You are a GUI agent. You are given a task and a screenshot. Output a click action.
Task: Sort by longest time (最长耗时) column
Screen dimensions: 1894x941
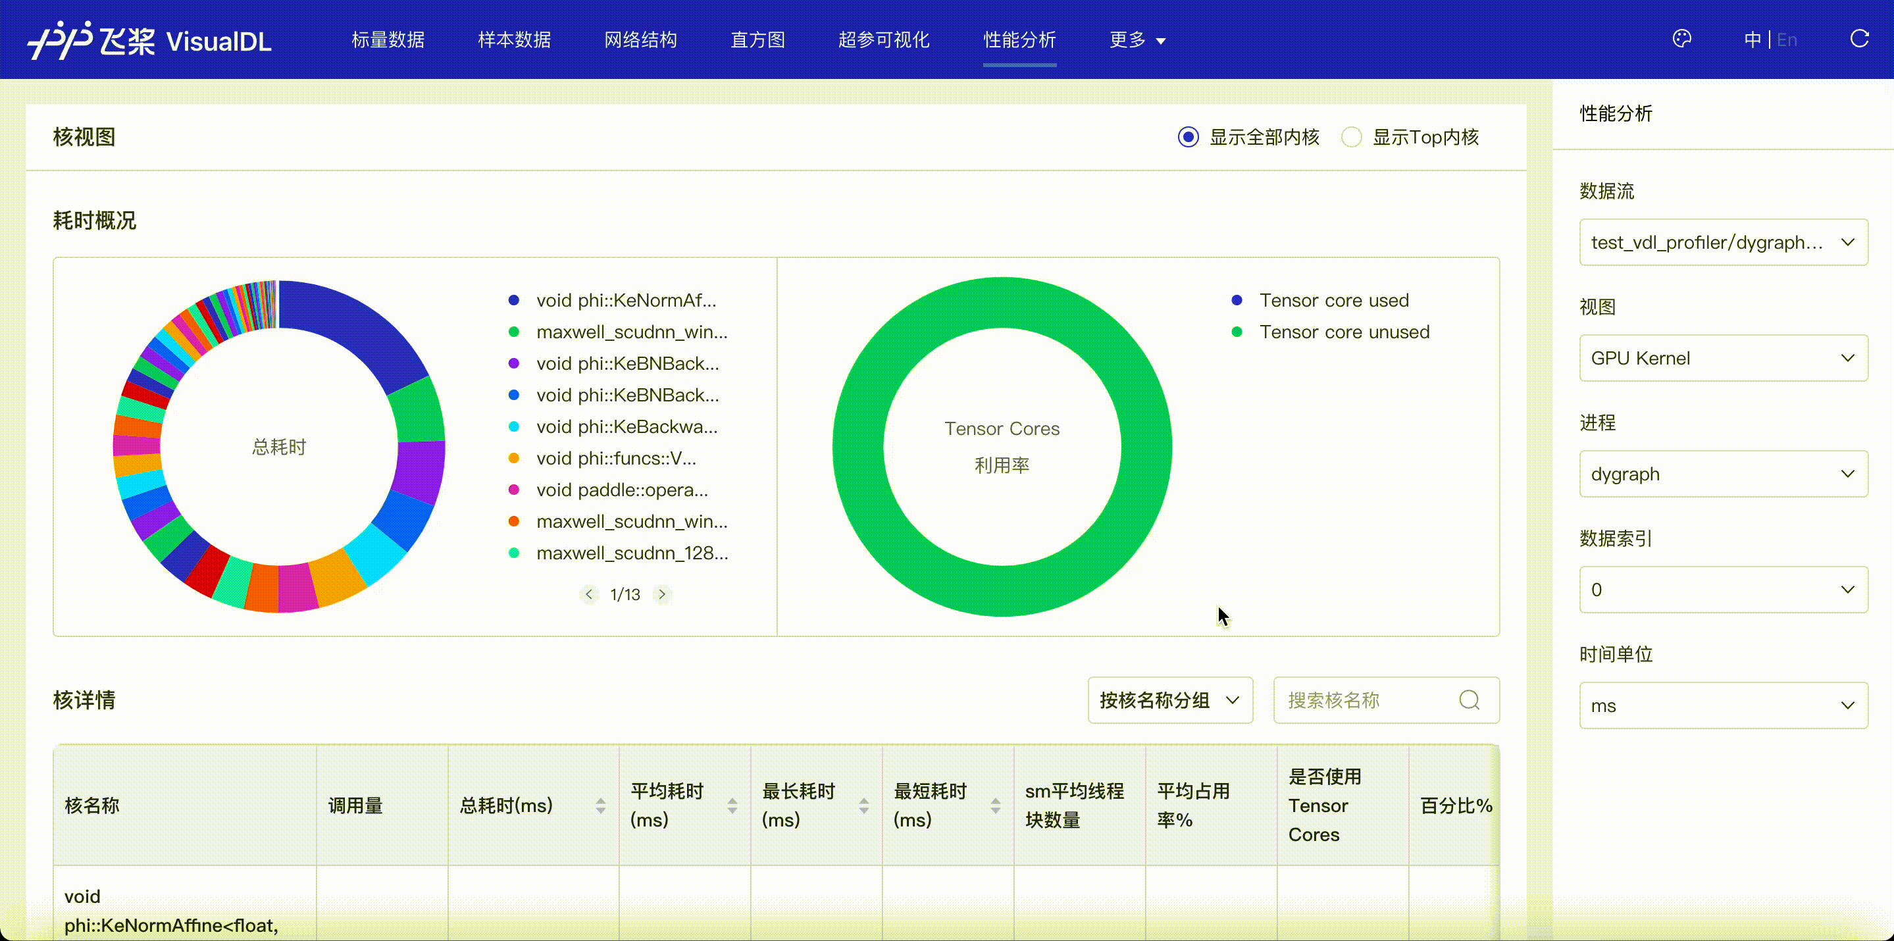pyautogui.click(x=864, y=805)
